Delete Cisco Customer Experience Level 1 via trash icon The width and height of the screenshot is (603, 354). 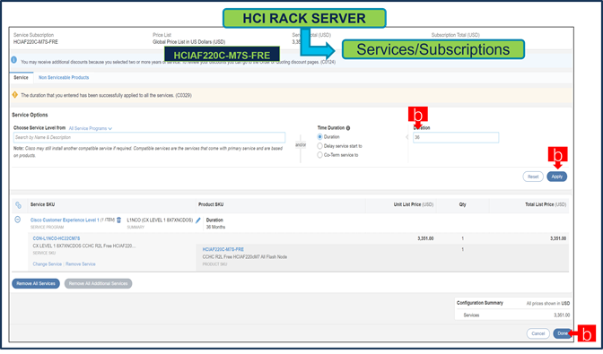click(x=118, y=220)
